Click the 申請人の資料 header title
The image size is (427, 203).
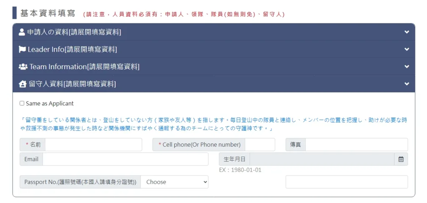(x=74, y=32)
